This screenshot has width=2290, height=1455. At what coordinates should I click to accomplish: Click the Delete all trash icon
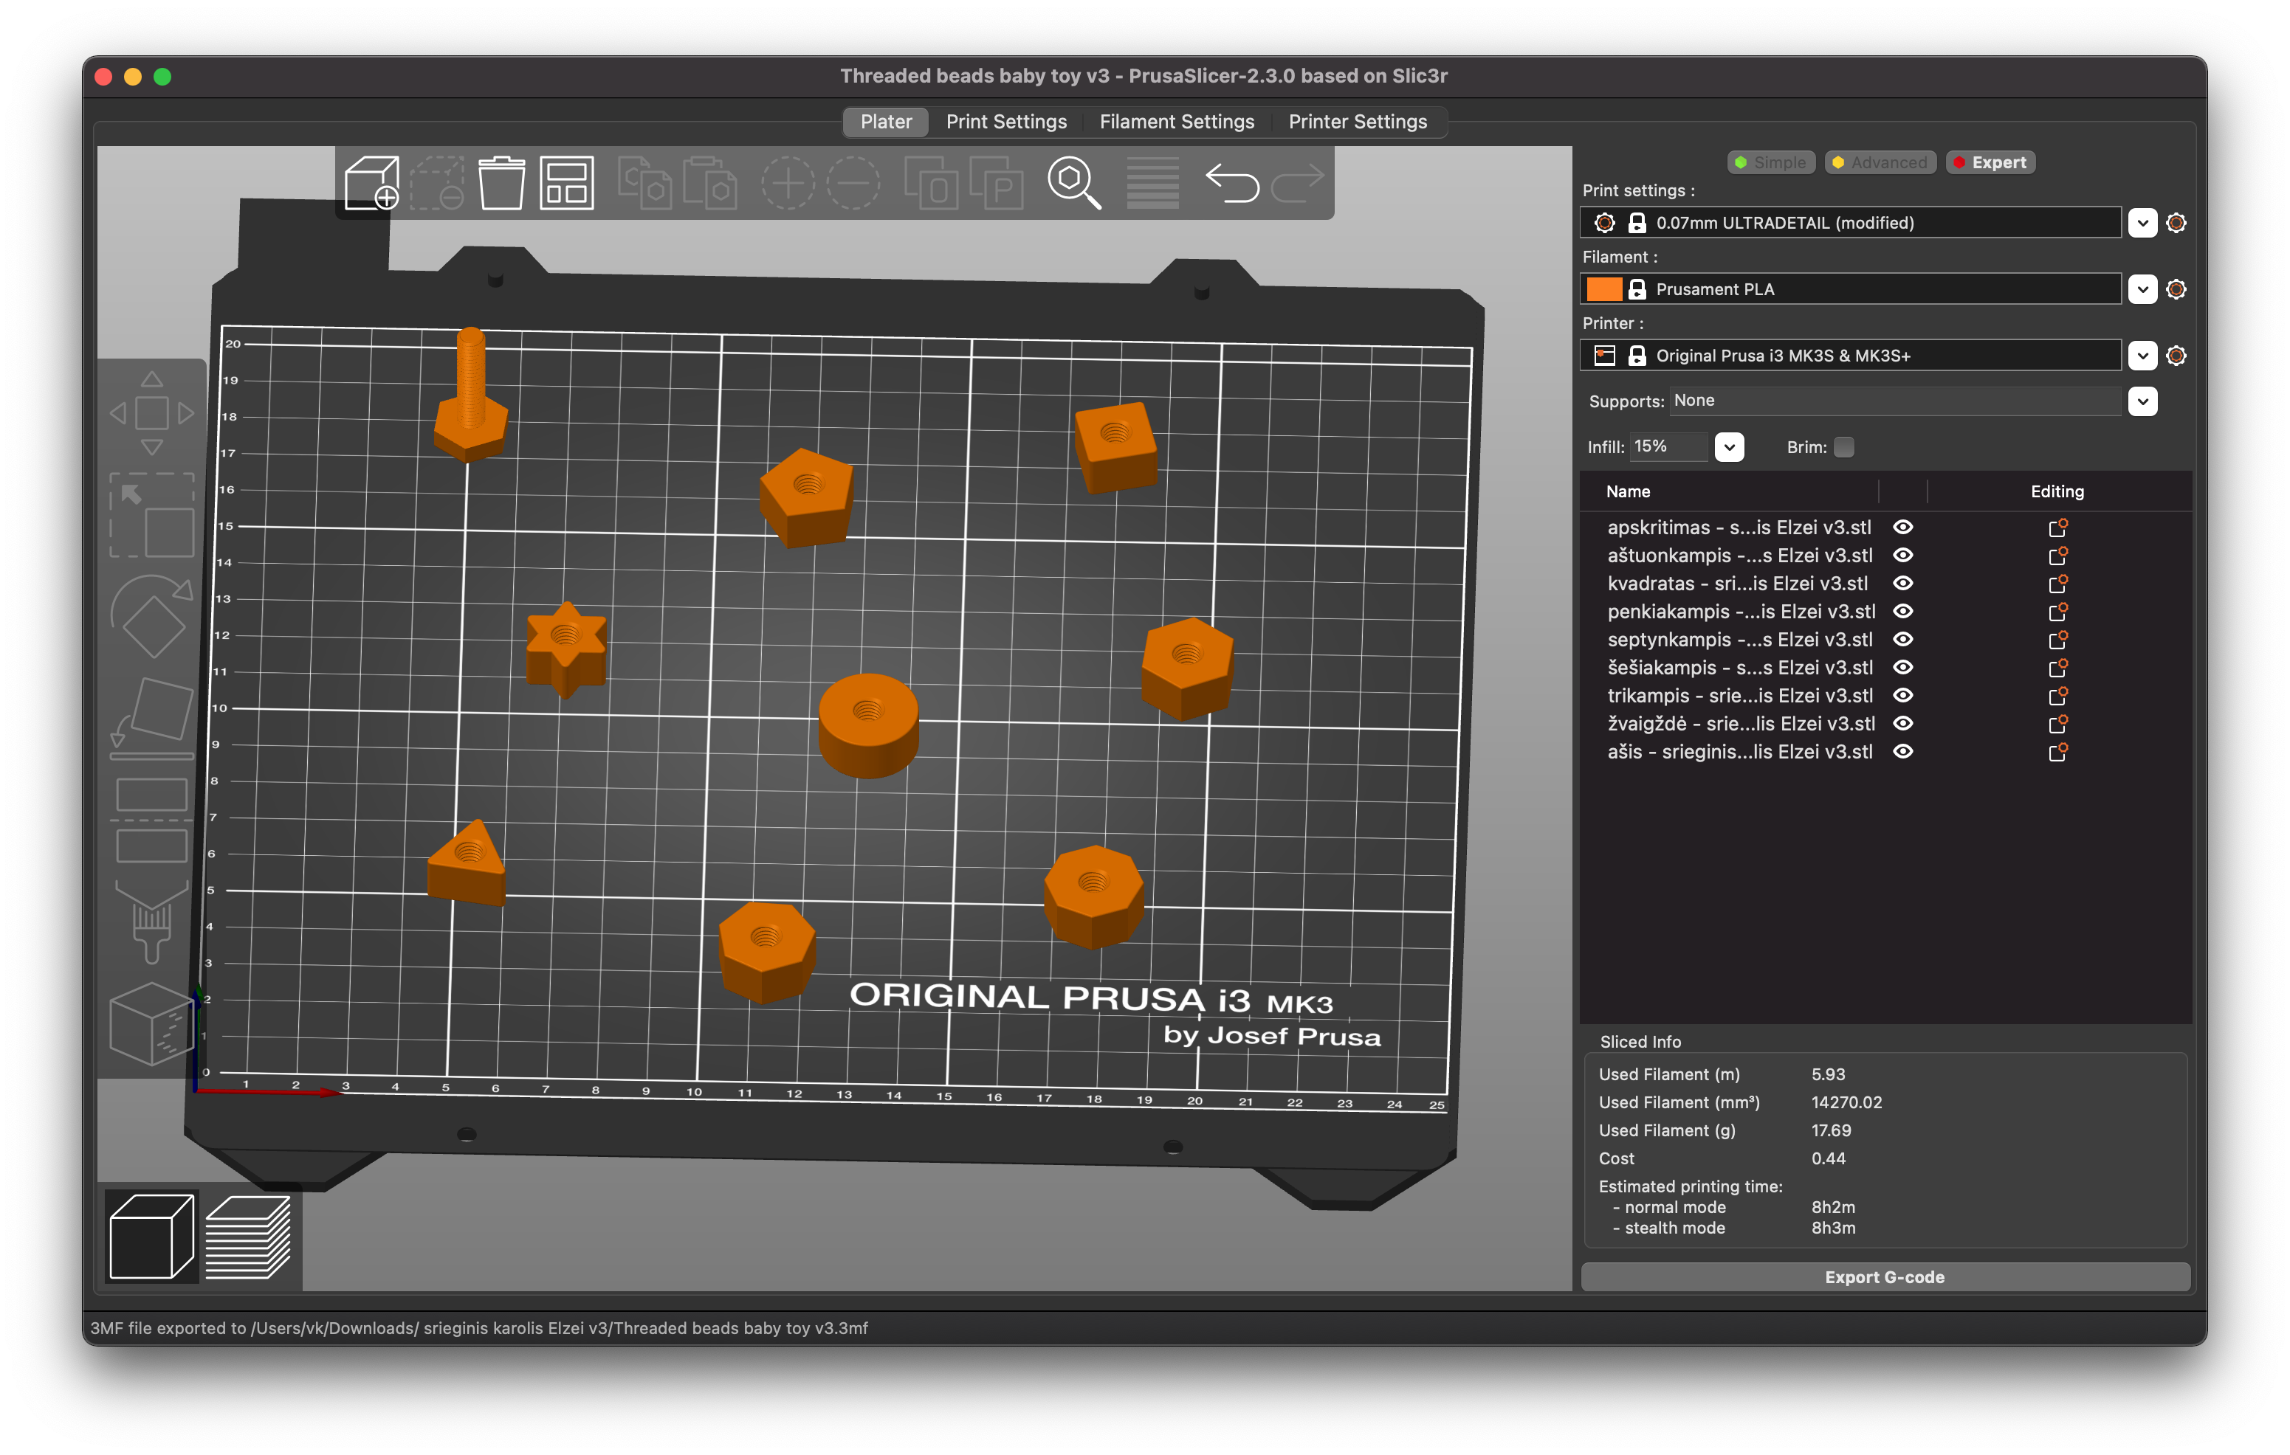501,182
